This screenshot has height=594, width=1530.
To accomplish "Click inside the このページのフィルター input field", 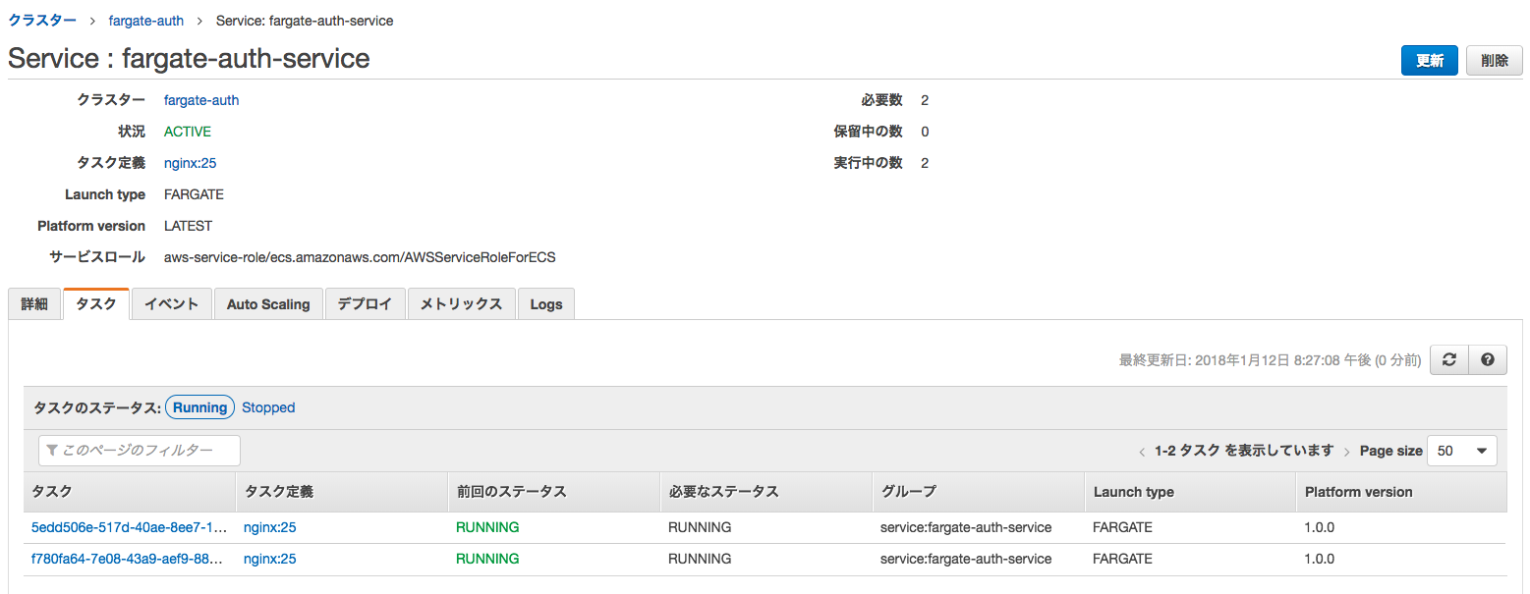I will click(138, 450).
